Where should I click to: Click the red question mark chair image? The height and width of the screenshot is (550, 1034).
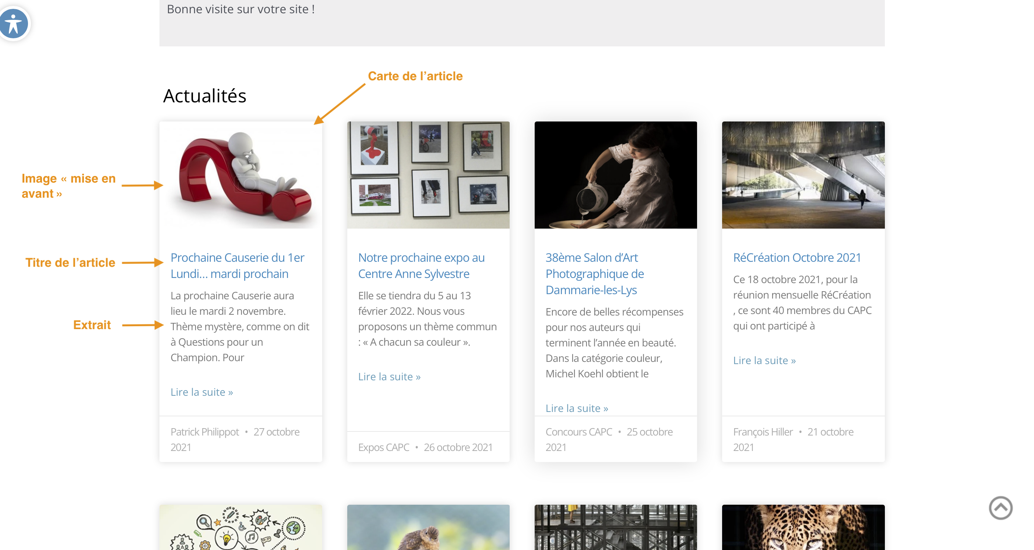(x=241, y=175)
